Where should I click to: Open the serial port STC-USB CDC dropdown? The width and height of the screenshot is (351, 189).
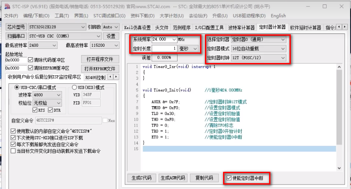[x=65, y=36]
